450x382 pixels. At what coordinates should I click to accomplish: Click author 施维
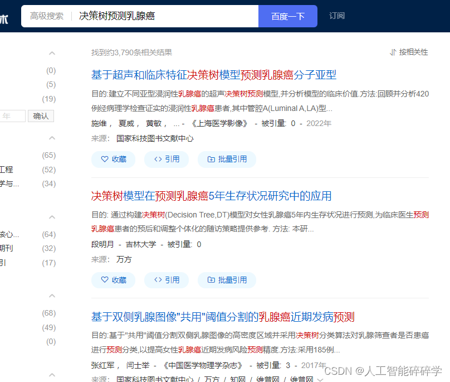(99, 124)
